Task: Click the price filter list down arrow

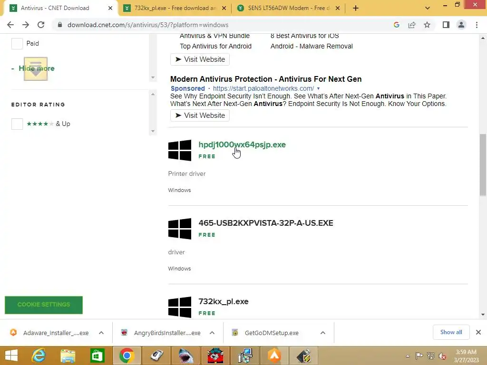Action: click(153, 77)
